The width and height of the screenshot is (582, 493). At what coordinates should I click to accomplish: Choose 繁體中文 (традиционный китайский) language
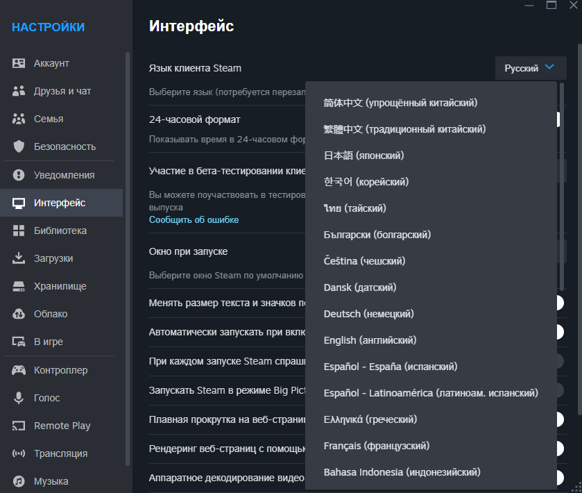pyautogui.click(x=431, y=129)
